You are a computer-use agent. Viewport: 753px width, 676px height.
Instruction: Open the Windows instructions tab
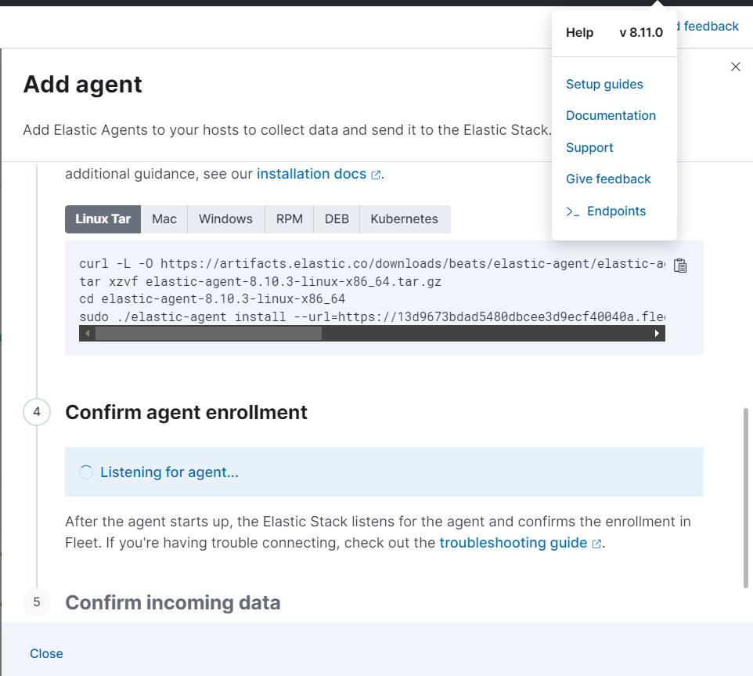(225, 219)
